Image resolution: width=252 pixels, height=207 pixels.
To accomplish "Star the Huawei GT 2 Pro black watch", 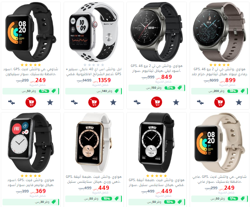I will pos(176,102).
